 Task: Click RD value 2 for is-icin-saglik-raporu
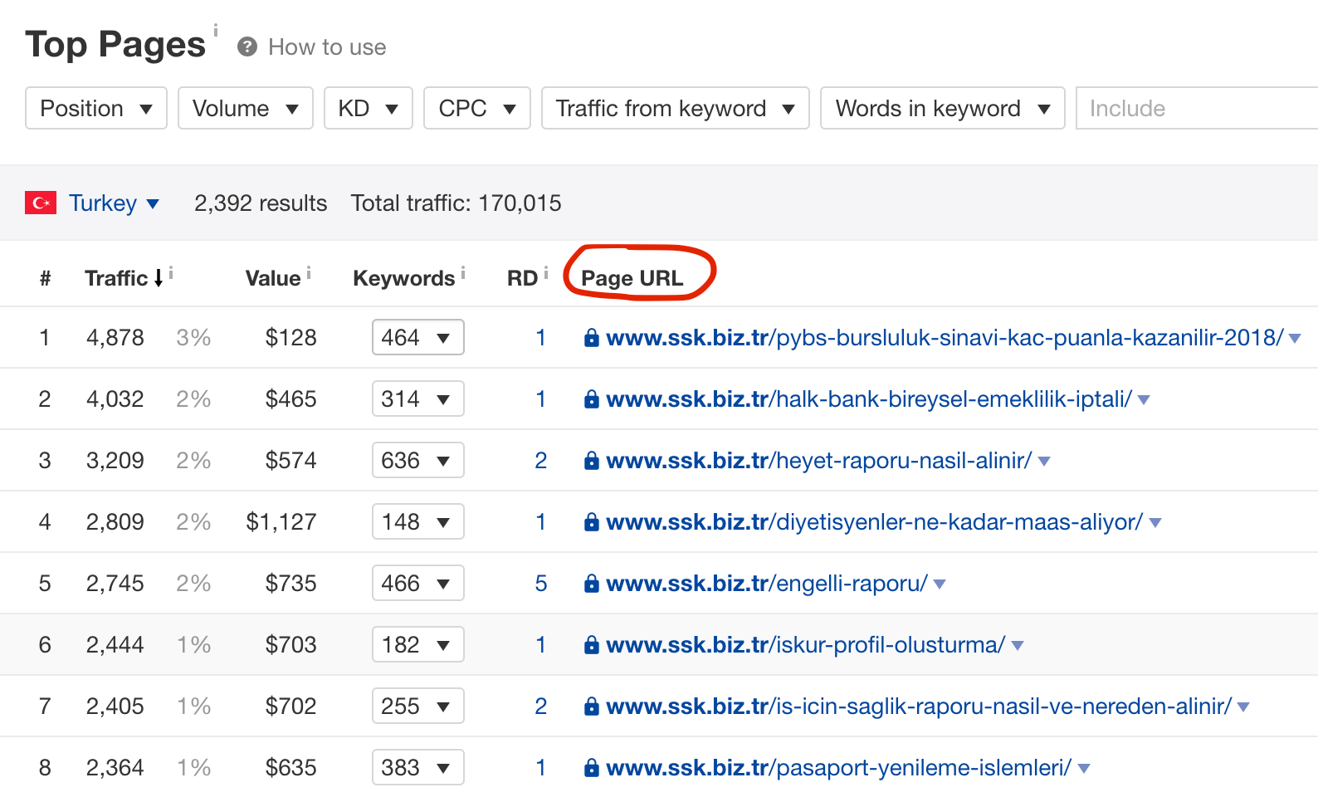coord(541,706)
